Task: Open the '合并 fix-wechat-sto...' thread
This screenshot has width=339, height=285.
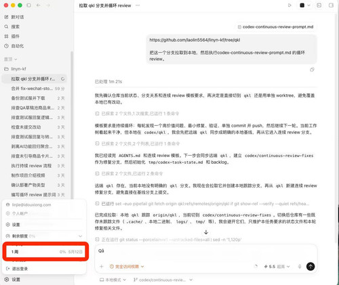Action: [34, 89]
